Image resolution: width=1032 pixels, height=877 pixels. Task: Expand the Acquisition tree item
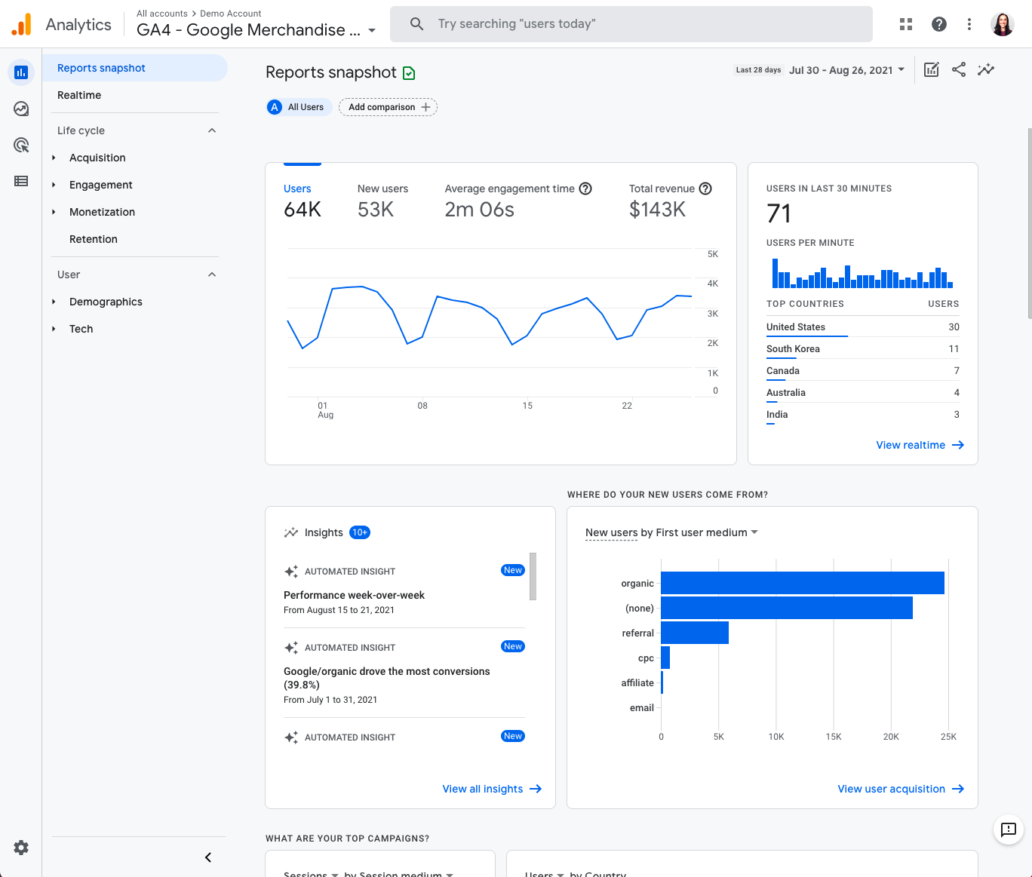point(97,158)
